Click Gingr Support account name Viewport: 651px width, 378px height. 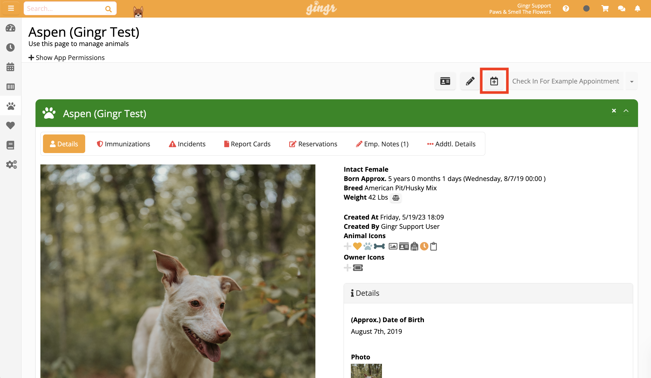coord(534,5)
